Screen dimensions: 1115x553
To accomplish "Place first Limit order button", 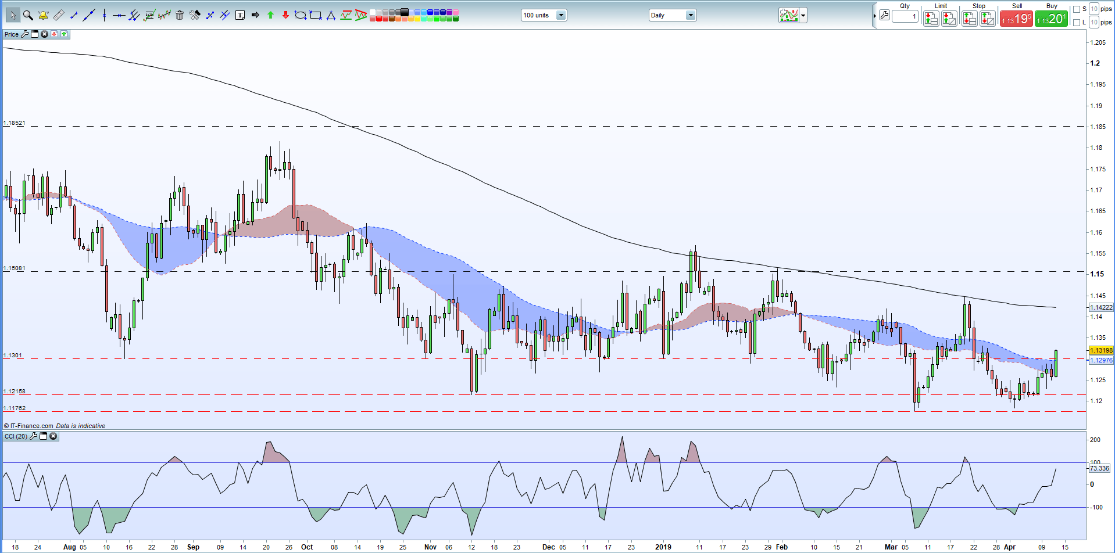I will pos(931,19).
